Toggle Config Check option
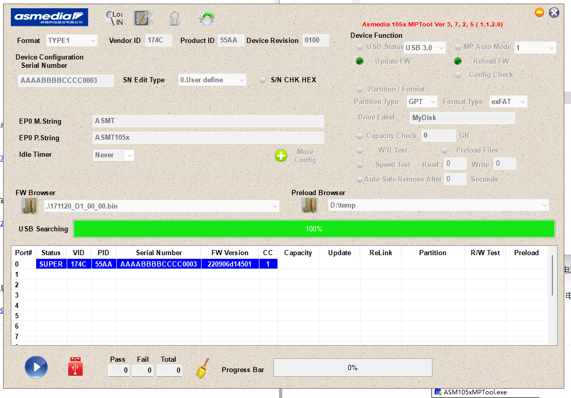This screenshot has height=398, width=571. [x=458, y=75]
